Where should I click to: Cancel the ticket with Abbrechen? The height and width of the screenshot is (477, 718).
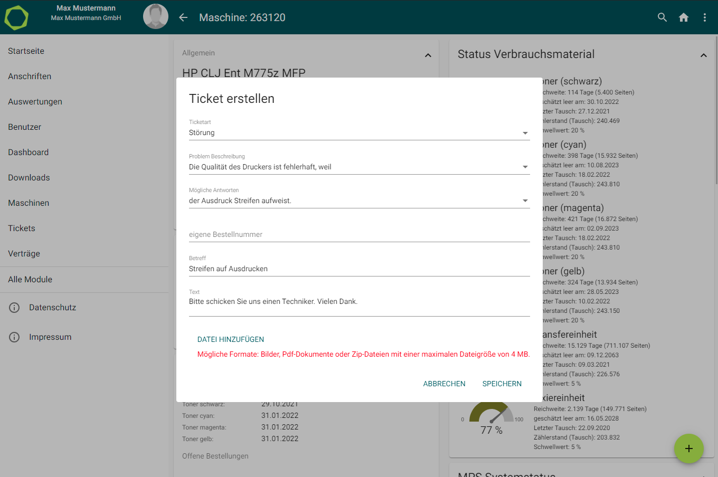[444, 384]
